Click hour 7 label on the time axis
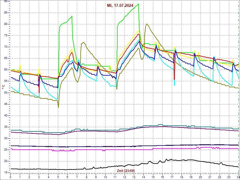 click(x=77, y=177)
